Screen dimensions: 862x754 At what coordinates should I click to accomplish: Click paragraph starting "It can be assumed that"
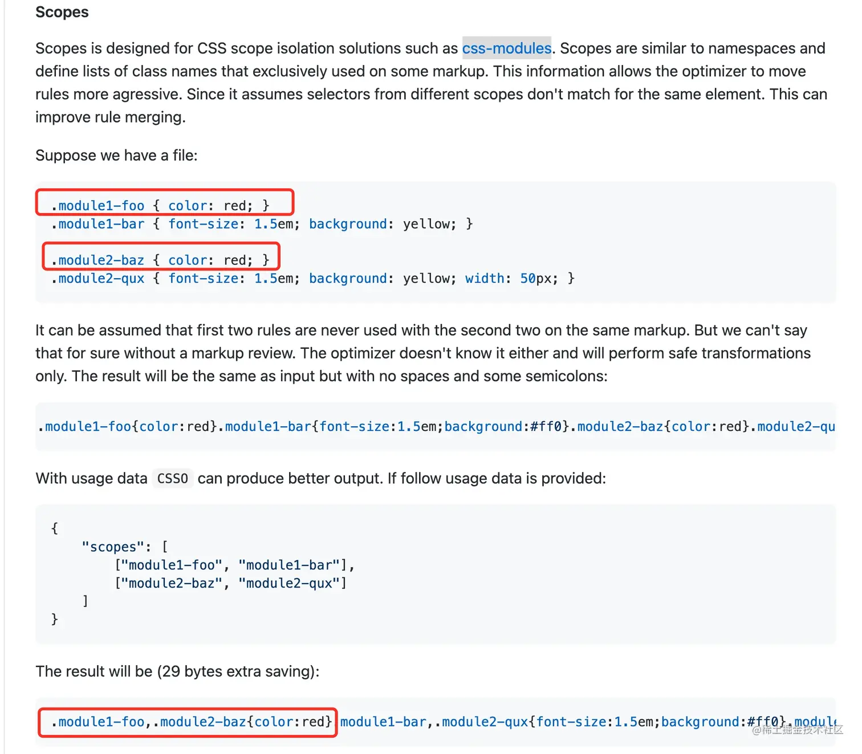[x=423, y=353]
